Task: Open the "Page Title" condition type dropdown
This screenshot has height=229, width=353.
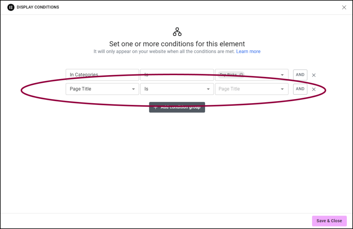Action: point(102,89)
